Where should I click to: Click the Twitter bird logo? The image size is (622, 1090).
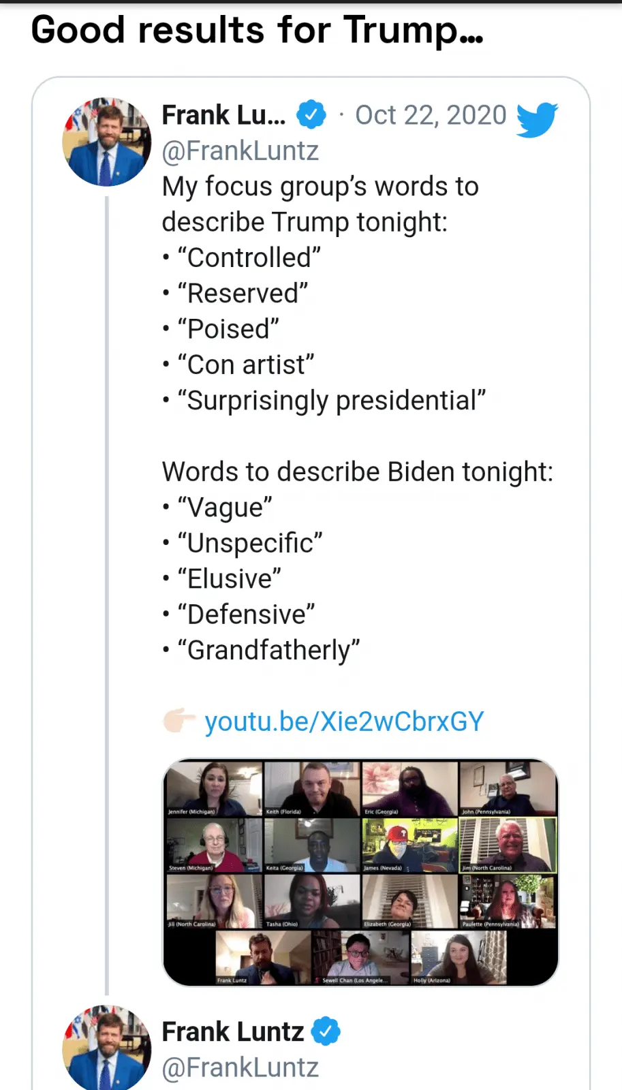537,119
